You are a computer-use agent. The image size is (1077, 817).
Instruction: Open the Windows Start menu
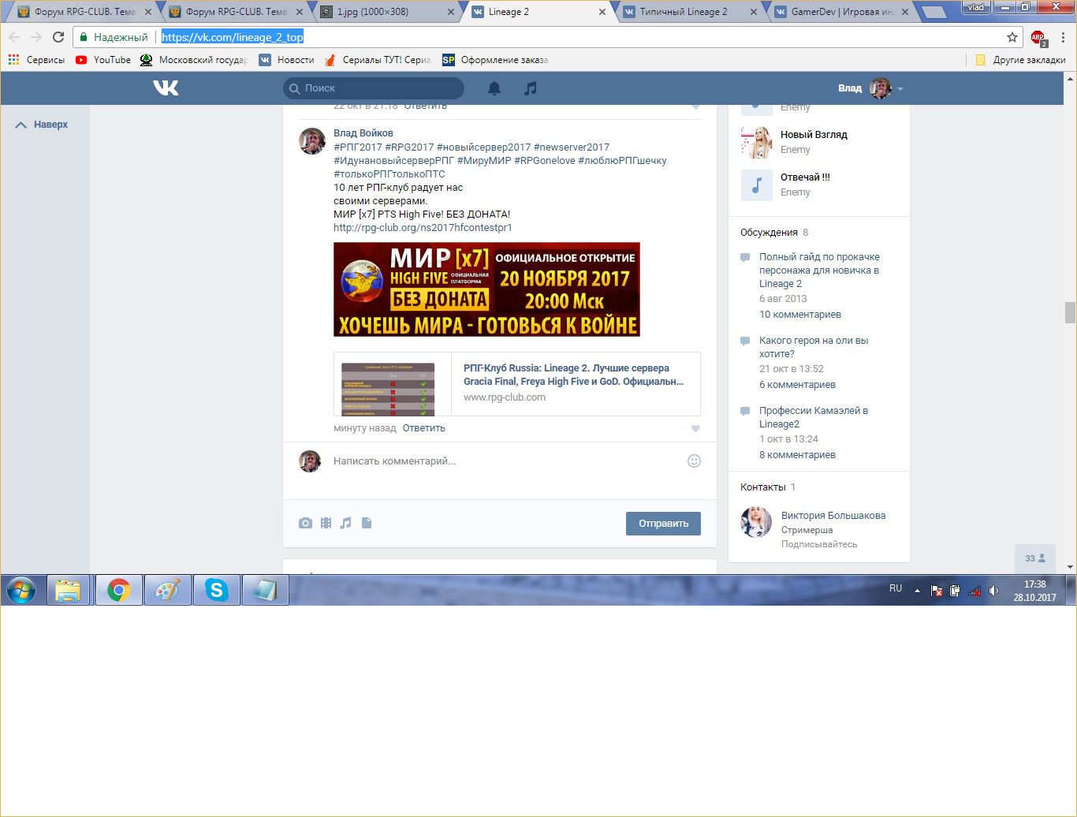coord(21,590)
